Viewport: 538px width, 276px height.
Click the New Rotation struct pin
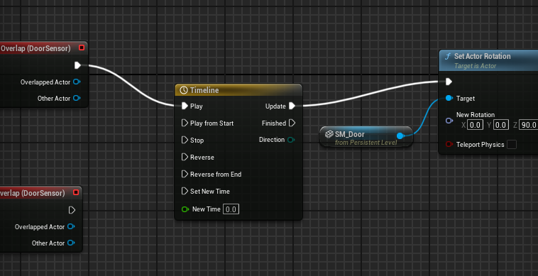coord(449,121)
